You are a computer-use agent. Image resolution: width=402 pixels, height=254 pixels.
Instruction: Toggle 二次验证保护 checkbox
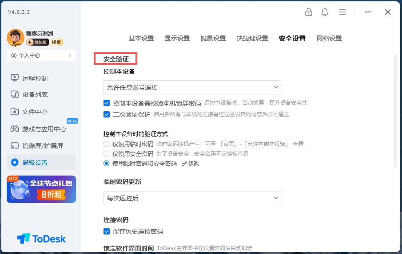pos(107,114)
